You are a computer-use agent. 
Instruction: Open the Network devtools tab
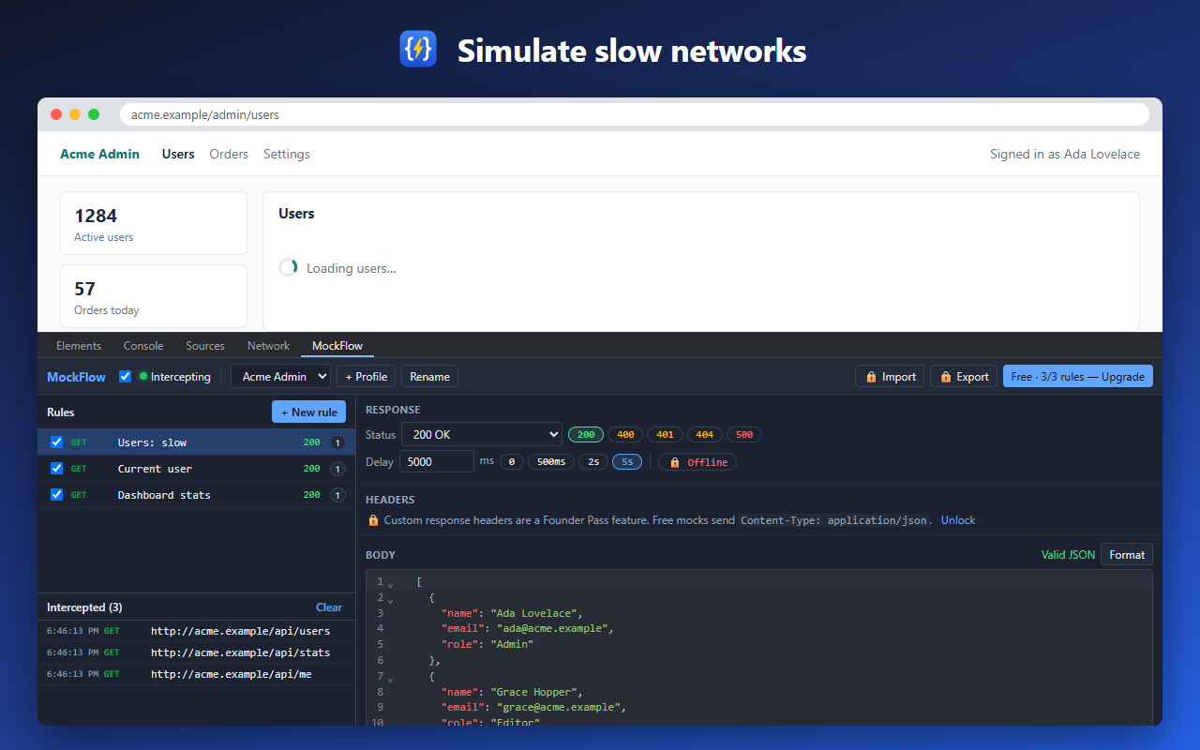(269, 346)
